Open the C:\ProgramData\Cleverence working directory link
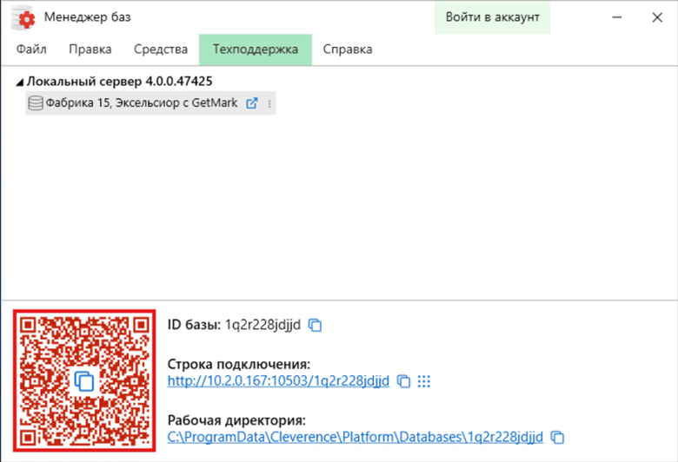This screenshot has height=462, width=678. [x=355, y=437]
